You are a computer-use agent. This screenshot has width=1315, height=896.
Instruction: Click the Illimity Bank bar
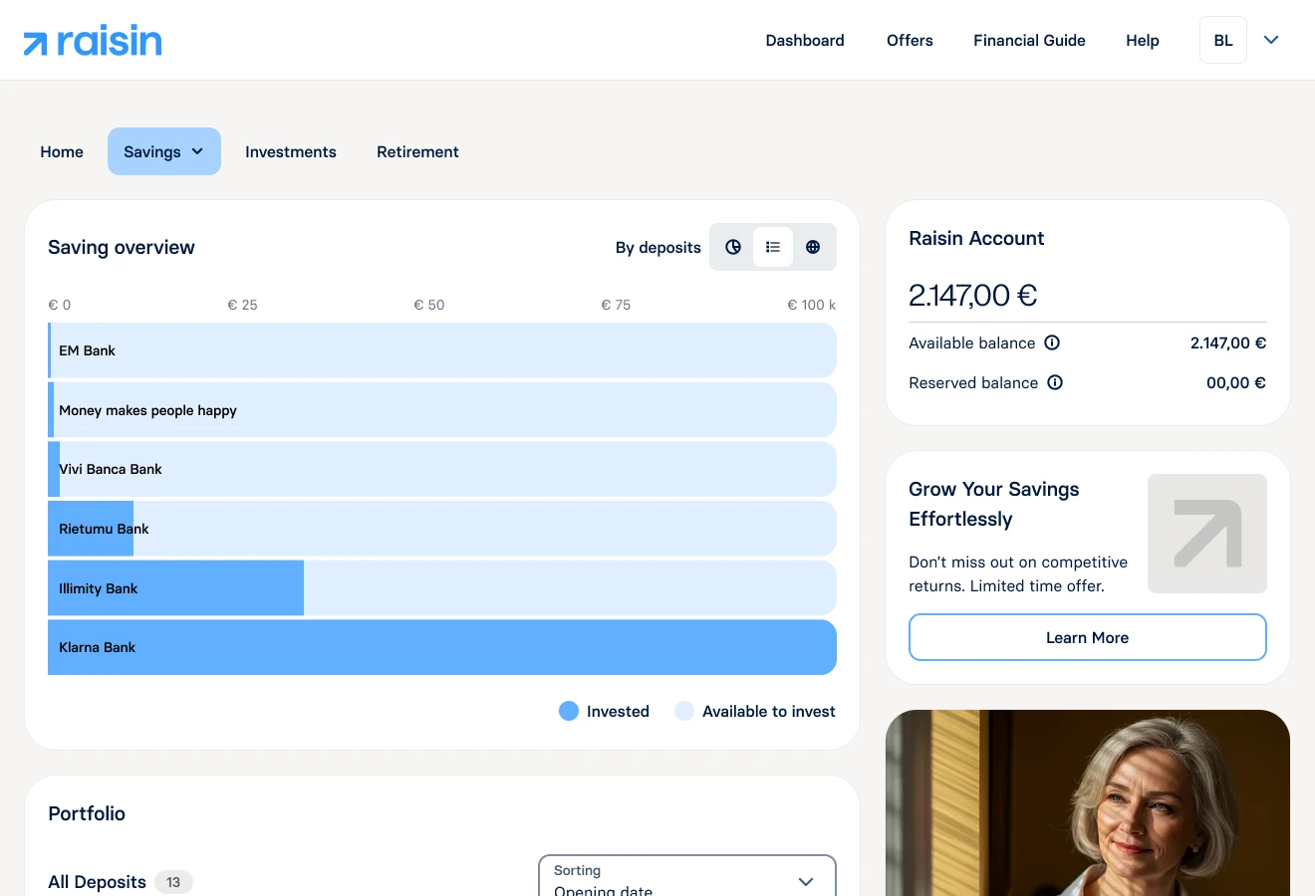442,588
